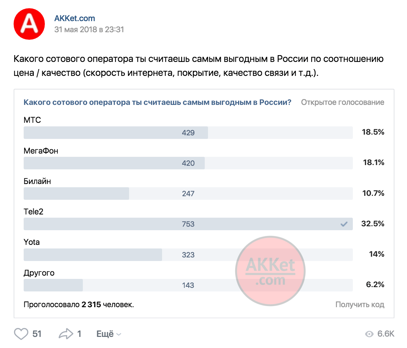Click Получить код link
The height and width of the screenshot is (348, 407).
coord(360,304)
